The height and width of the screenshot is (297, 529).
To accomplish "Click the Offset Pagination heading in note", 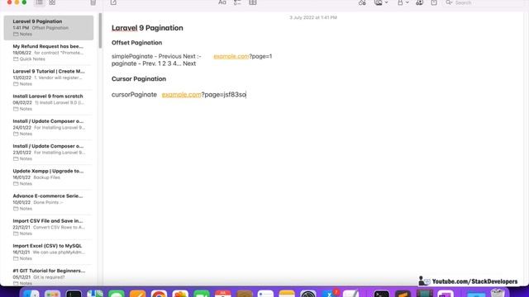I will pos(136,43).
